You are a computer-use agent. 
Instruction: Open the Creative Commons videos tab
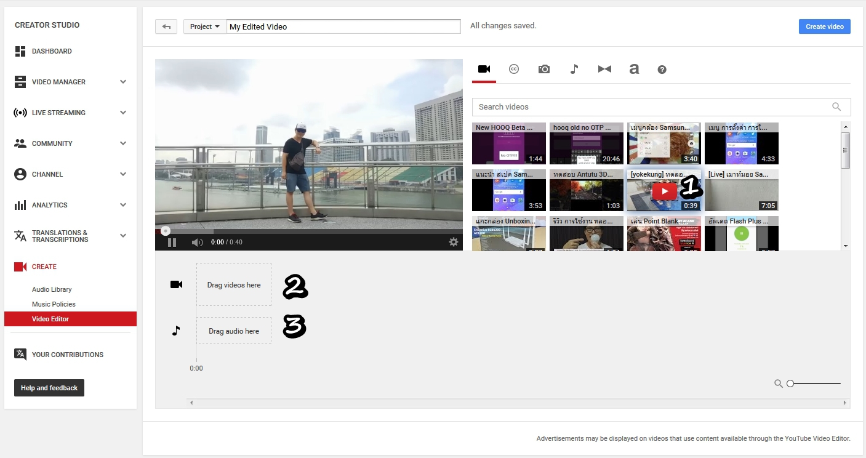tap(514, 69)
